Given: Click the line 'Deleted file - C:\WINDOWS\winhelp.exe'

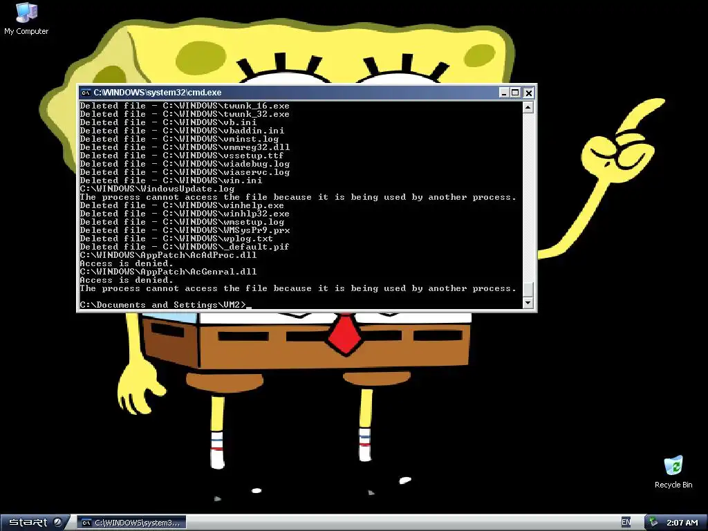Looking at the screenshot, I should pos(182,205).
